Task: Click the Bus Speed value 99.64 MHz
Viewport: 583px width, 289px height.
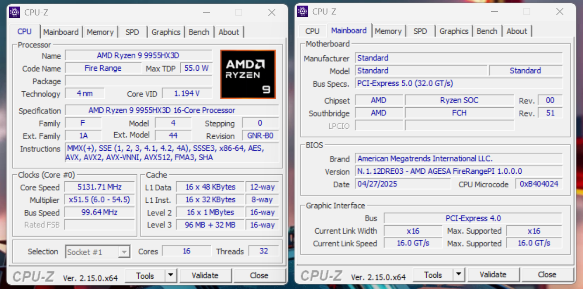Action: [x=99, y=212]
